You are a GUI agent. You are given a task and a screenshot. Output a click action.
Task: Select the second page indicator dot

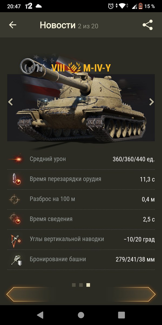tap(81, 285)
